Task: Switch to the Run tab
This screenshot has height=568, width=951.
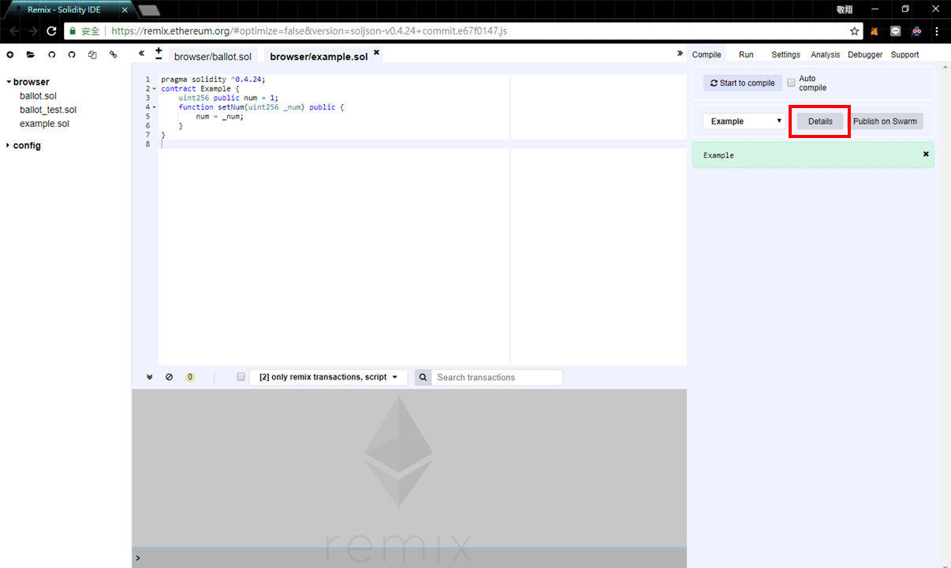Action: point(746,54)
